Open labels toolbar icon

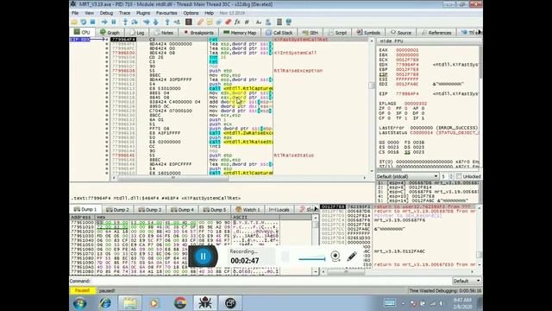coord(218,22)
